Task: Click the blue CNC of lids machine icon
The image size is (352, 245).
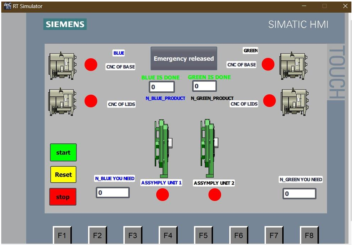Action: [x=62, y=102]
